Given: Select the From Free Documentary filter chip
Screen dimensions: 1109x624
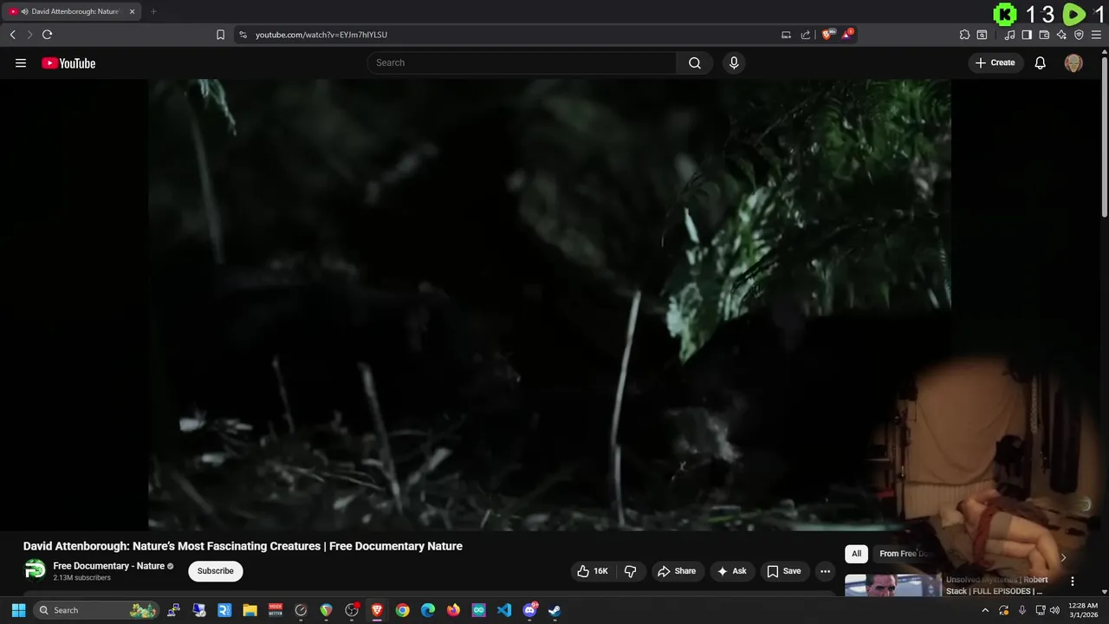Looking at the screenshot, I should tap(905, 554).
